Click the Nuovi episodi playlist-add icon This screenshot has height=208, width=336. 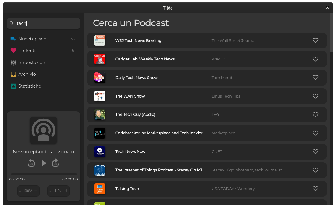(13, 39)
